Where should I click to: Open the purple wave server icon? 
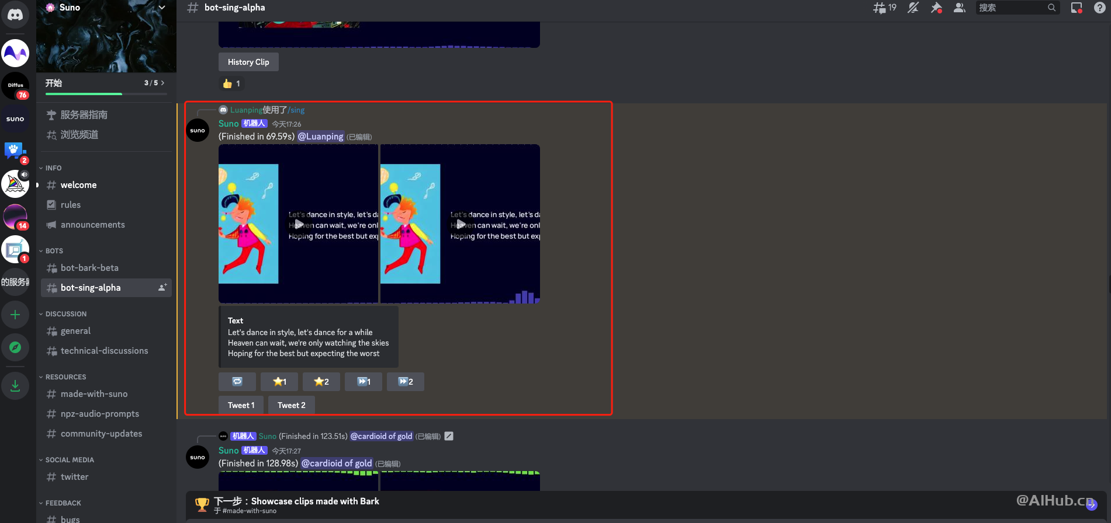15,54
